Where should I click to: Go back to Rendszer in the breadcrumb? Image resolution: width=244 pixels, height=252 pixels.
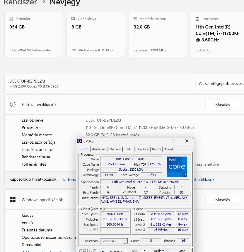[x=20, y=2]
